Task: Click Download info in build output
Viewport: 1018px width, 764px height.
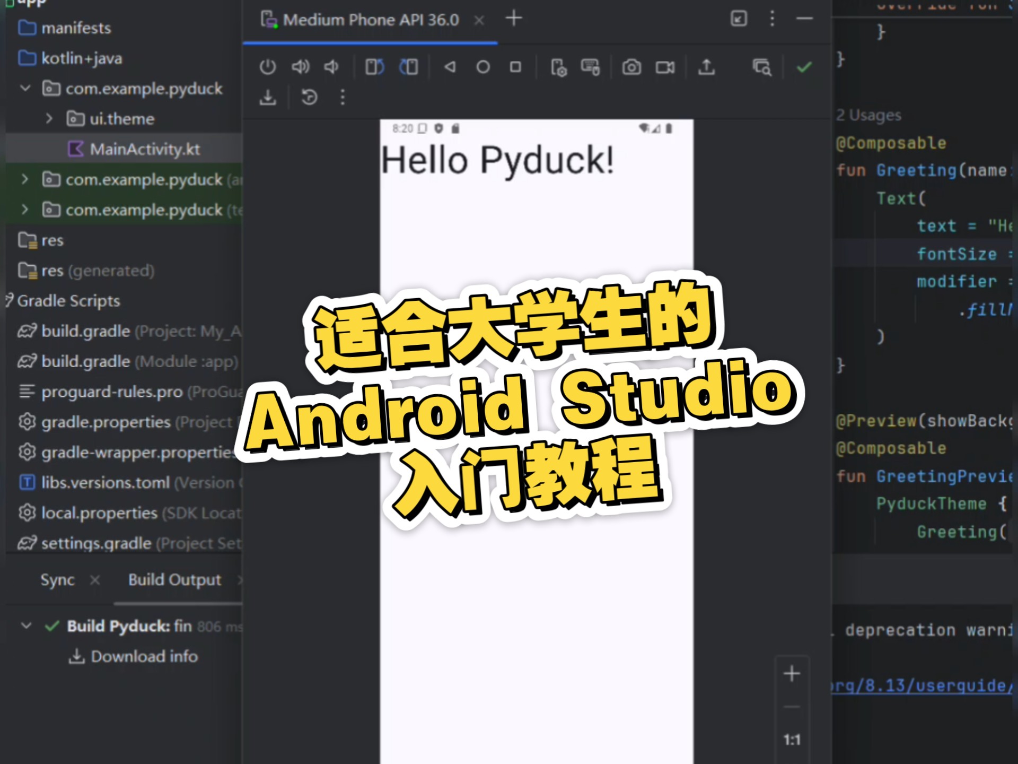Action: [x=133, y=656]
